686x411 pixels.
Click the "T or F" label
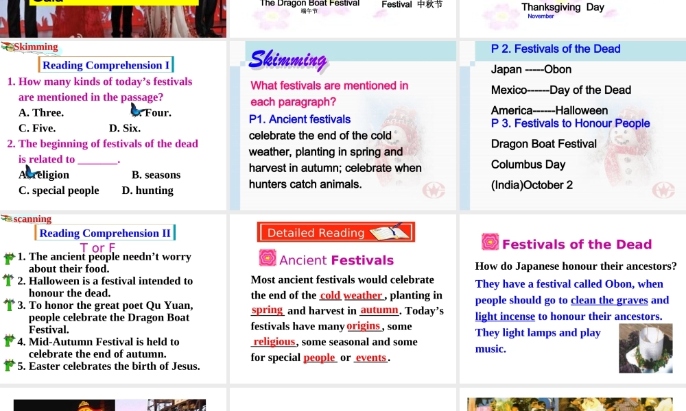pos(97,248)
